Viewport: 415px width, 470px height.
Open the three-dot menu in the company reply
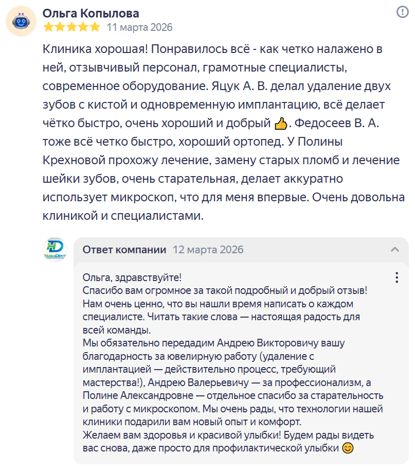[396, 277]
